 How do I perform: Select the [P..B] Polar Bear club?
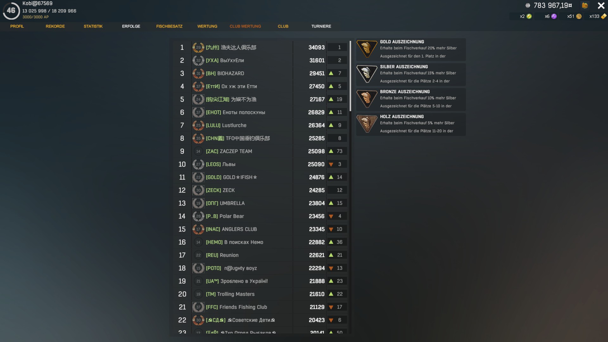click(x=260, y=216)
